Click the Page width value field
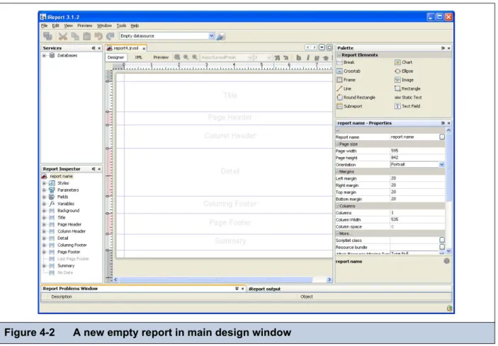The height and width of the screenshot is (346, 498). (x=417, y=151)
